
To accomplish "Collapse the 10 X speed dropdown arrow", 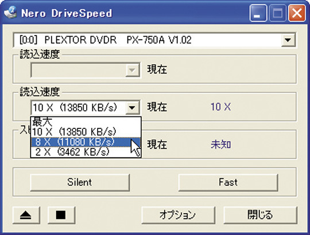I will [x=132, y=108].
